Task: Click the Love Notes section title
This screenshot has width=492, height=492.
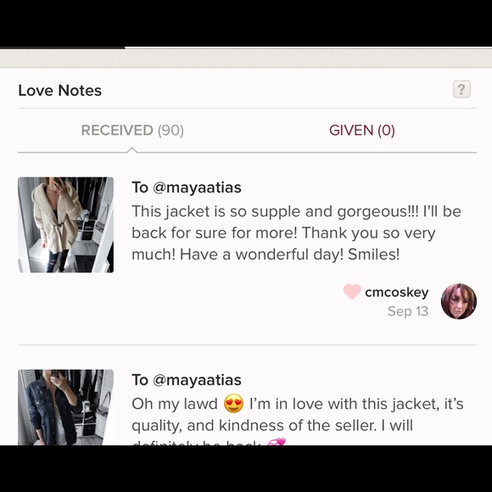Action: [60, 91]
